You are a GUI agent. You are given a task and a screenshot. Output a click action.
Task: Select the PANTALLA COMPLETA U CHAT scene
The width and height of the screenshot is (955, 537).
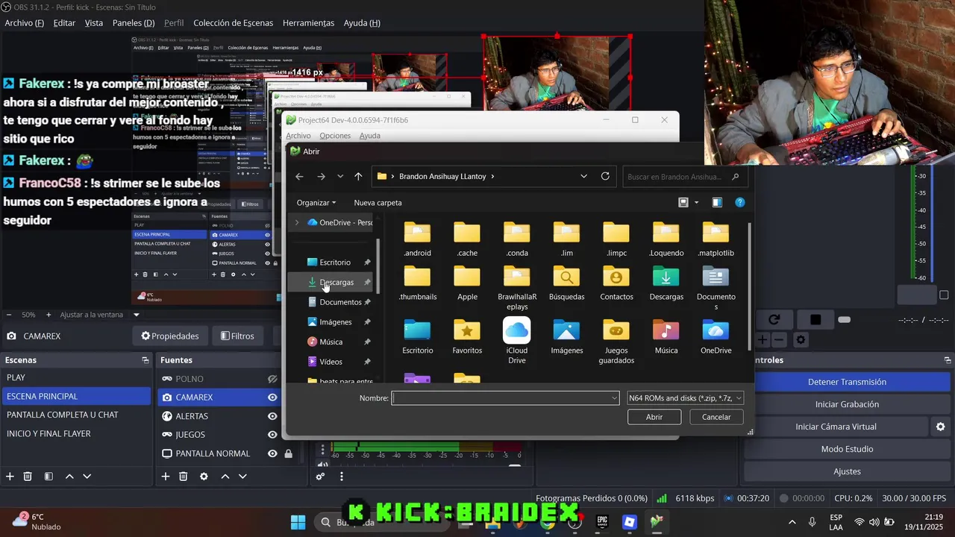[75, 415]
